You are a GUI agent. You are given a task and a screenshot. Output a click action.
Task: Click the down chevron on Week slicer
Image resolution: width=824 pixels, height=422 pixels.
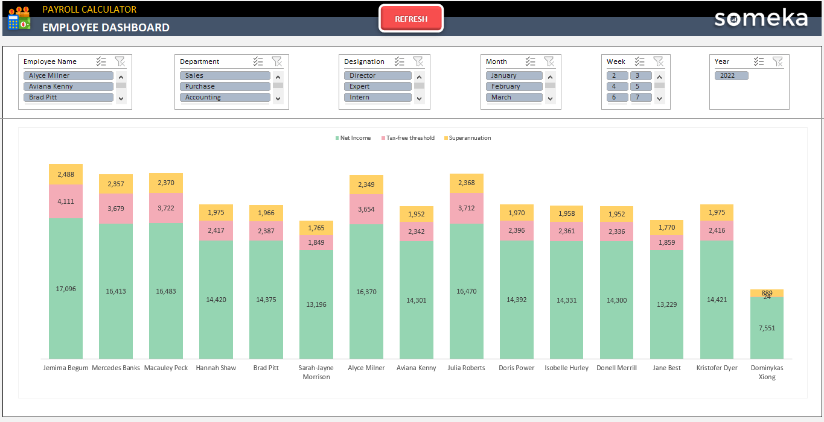(x=659, y=97)
